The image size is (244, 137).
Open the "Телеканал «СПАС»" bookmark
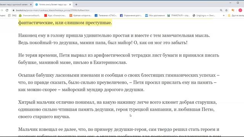coord(106,15)
